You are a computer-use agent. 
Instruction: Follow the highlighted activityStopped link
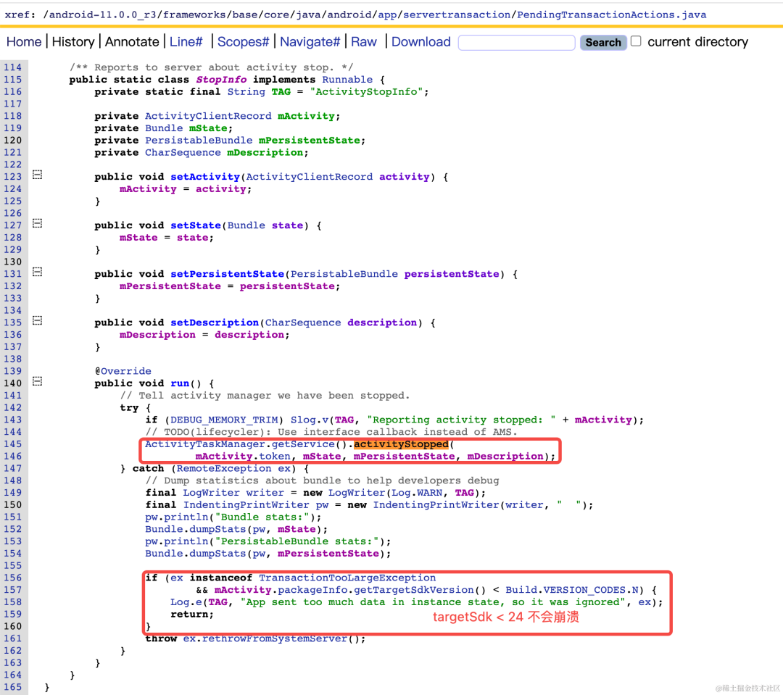pos(401,444)
